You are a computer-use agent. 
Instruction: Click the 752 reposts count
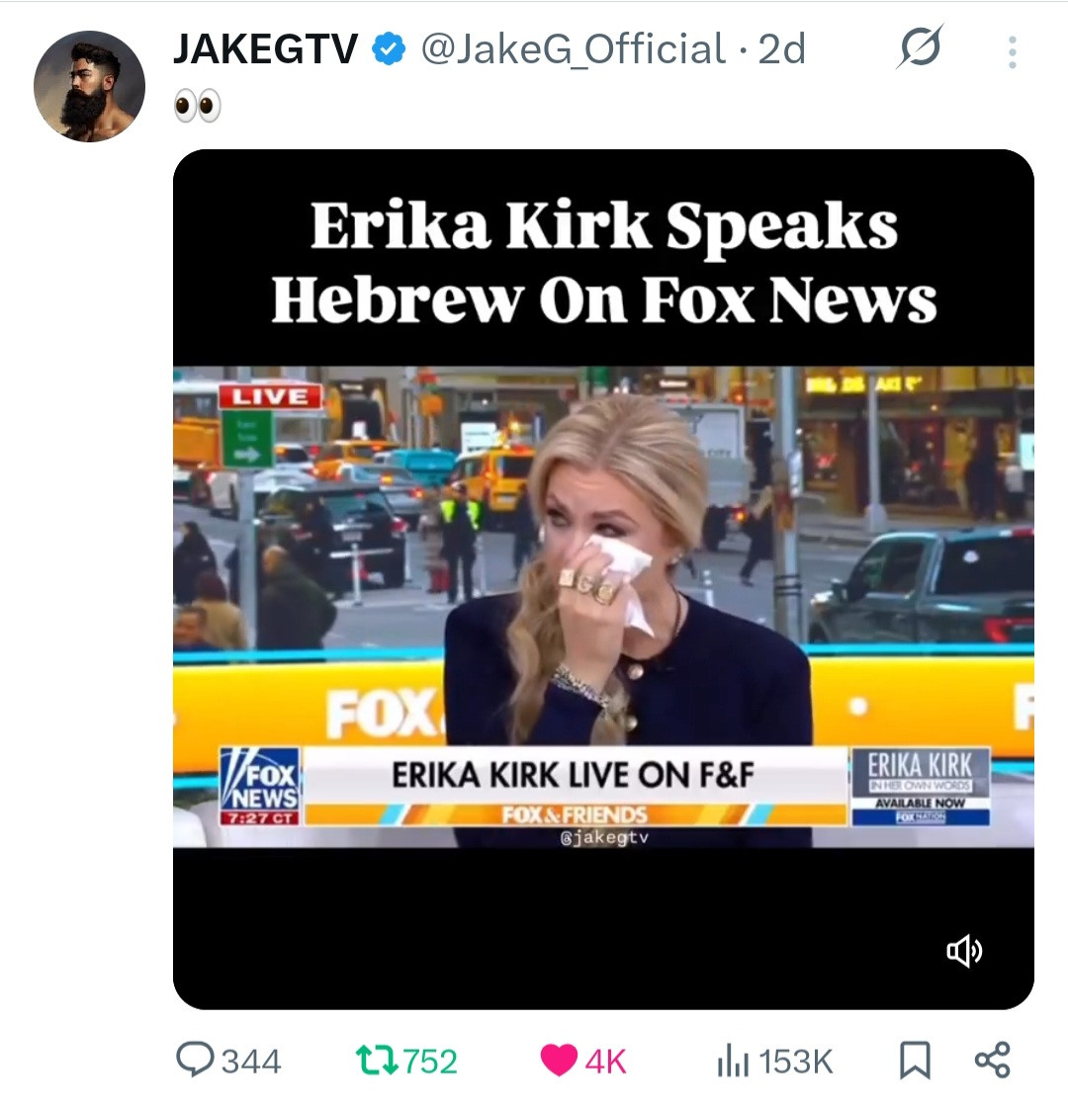tap(430, 1062)
